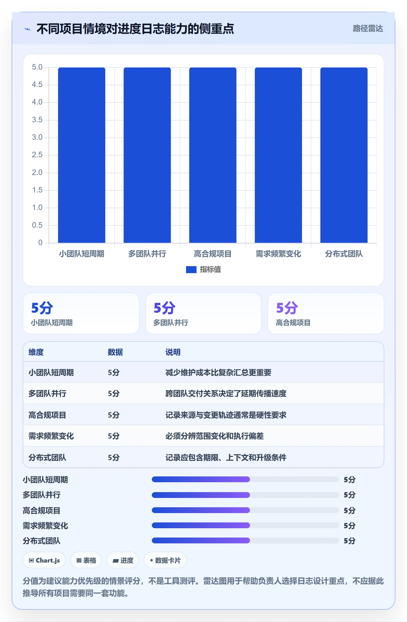Click the lightning icon beside the title
Viewport: 407px width, 622px height.
(28, 29)
